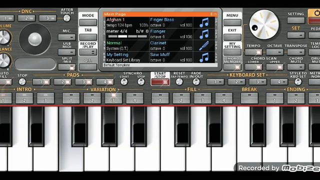The image size is (320, 180).
Task: Select Ending 1 button
Action: [x=274, y=98]
